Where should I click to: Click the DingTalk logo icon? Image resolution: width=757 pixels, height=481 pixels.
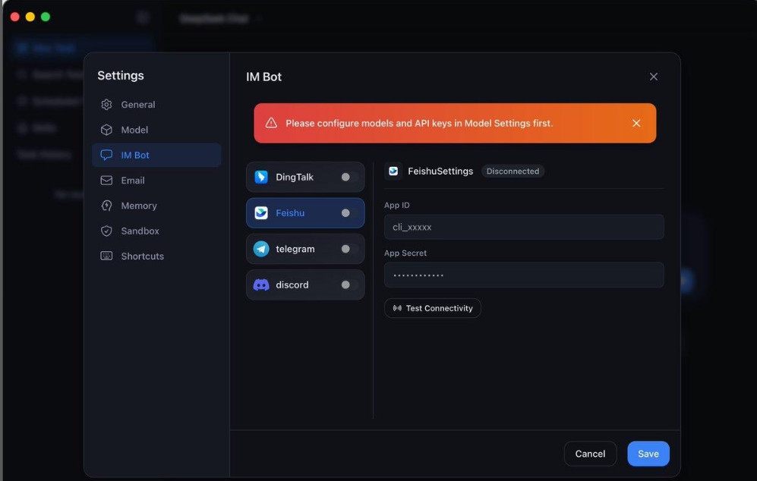tap(261, 177)
